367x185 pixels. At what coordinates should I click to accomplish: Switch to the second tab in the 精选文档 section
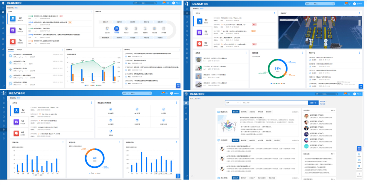pos(244,111)
